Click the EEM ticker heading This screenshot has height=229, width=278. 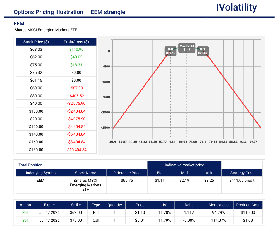click(x=19, y=24)
